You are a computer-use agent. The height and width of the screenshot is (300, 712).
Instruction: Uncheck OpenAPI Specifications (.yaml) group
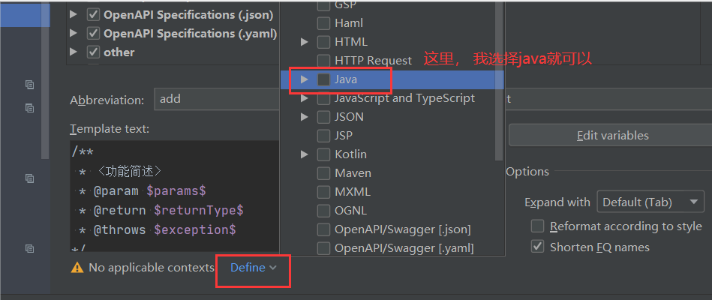[x=94, y=34]
